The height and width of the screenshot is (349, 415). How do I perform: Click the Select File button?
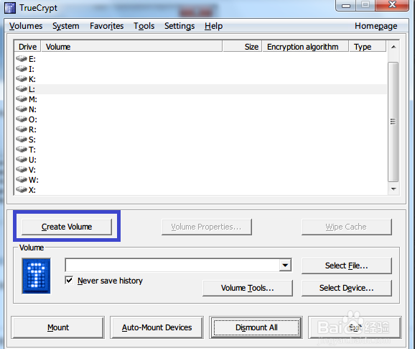coord(346,266)
